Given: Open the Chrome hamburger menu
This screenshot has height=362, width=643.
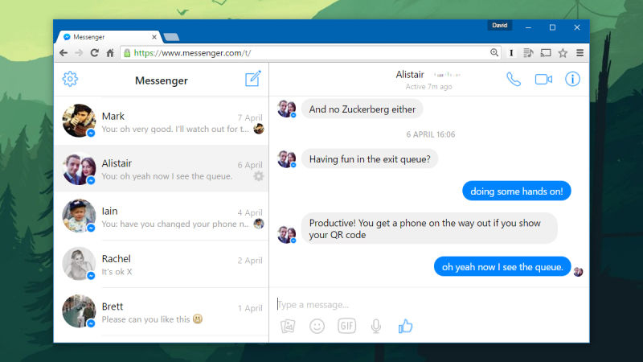Looking at the screenshot, I should click(x=580, y=53).
